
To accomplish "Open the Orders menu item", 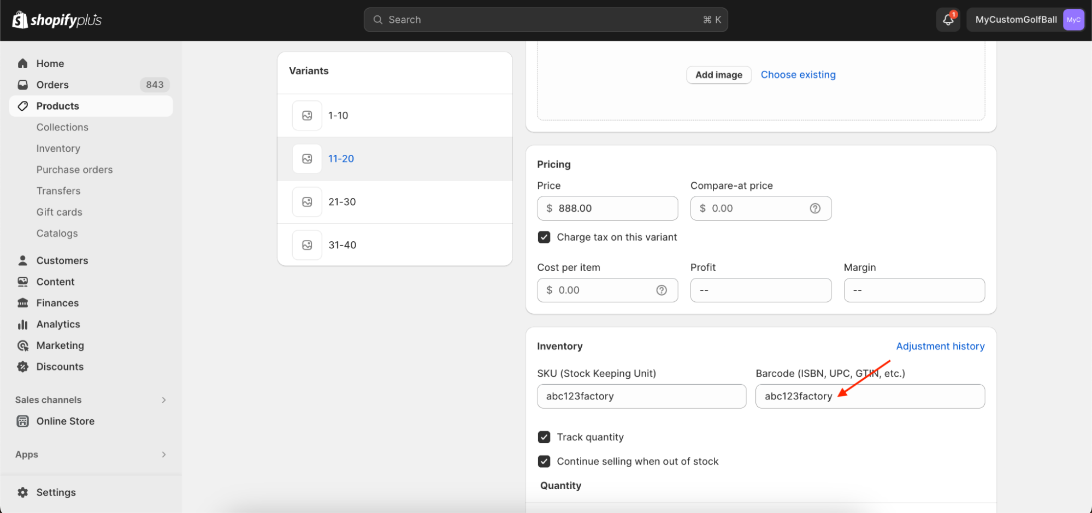I will pos(52,85).
